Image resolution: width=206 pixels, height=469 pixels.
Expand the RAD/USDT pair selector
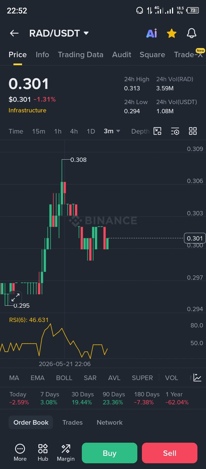tap(59, 33)
